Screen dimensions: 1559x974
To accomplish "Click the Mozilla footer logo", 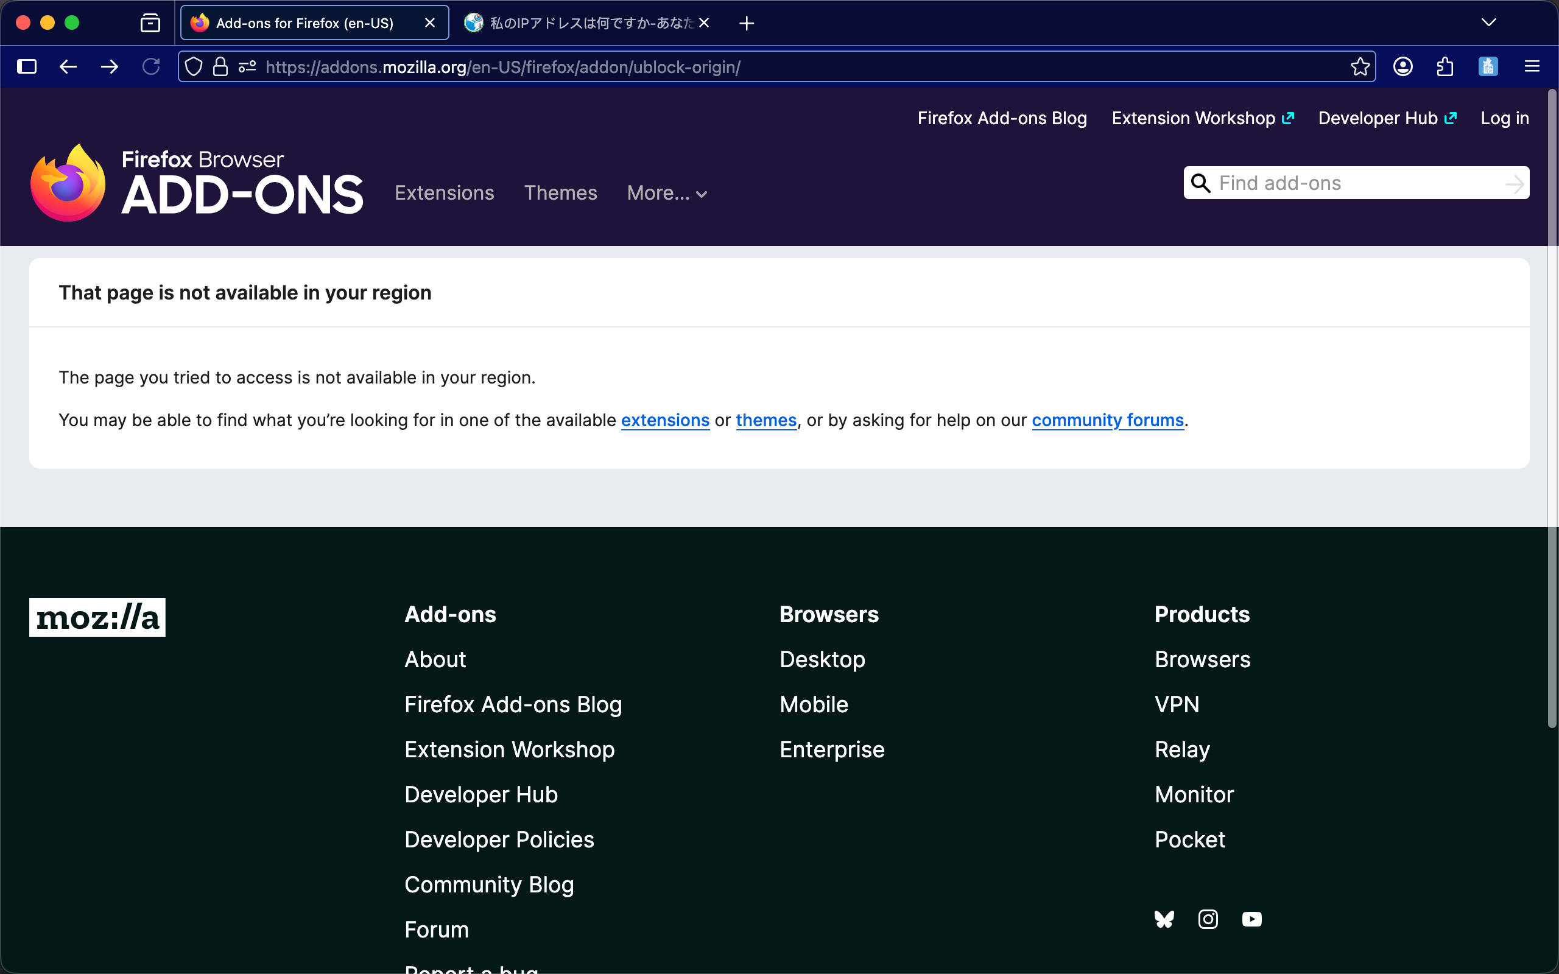I will coord(97,617).
